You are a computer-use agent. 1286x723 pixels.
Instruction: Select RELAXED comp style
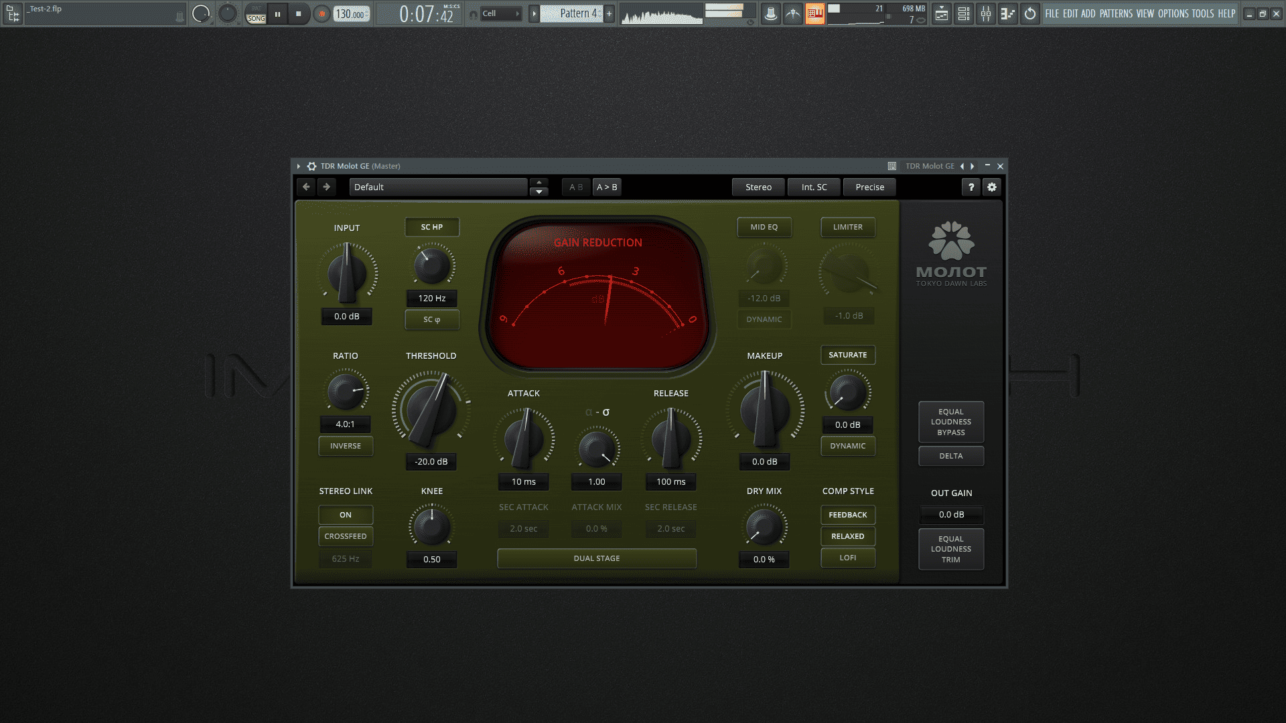coord(848,536)
